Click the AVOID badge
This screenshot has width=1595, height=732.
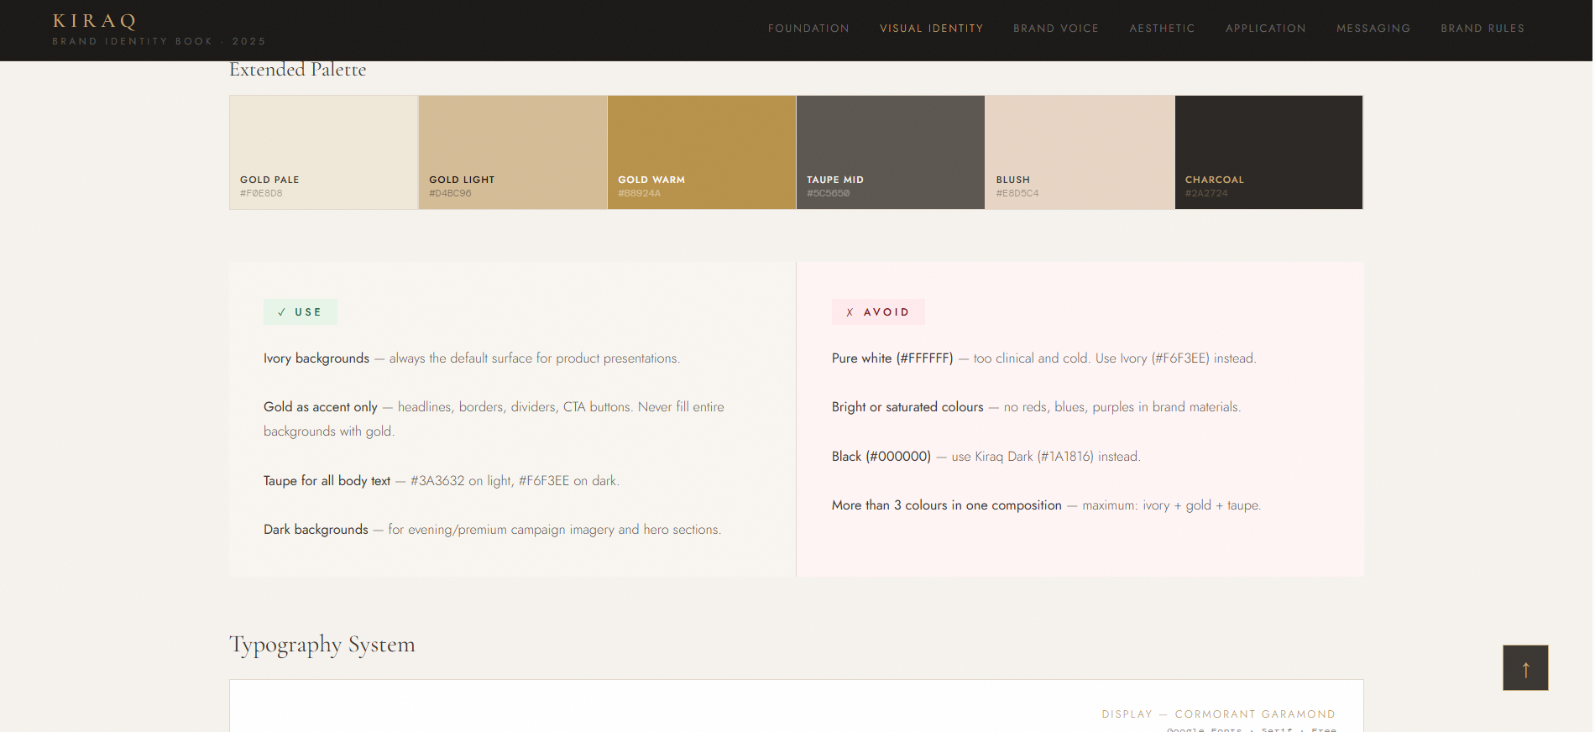click(x=878, y=312)
